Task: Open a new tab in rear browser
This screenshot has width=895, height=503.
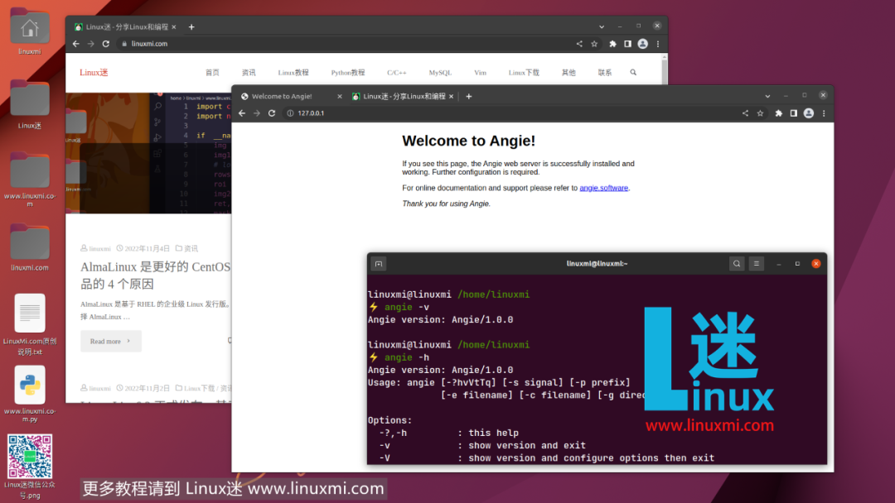Action: (x=191, y=26)
